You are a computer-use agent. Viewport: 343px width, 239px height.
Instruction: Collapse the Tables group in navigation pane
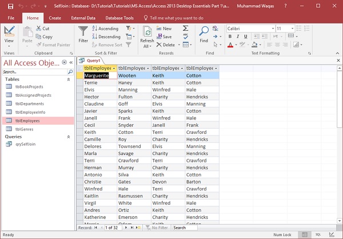click(69, 79)
